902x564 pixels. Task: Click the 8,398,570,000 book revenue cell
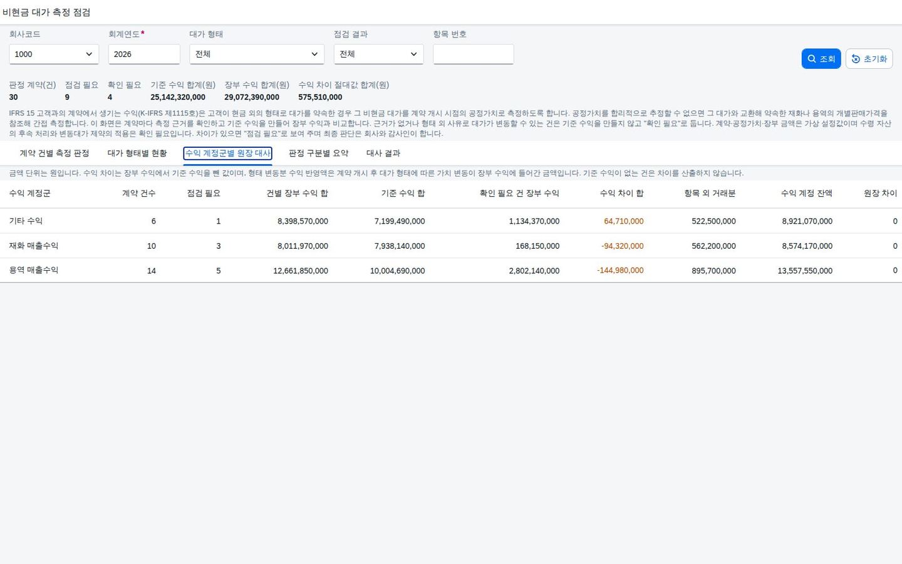pyautogui.click(x=303, y=221)
